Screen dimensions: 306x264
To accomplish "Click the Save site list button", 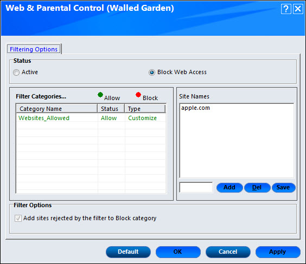I will tap(283, 188).
